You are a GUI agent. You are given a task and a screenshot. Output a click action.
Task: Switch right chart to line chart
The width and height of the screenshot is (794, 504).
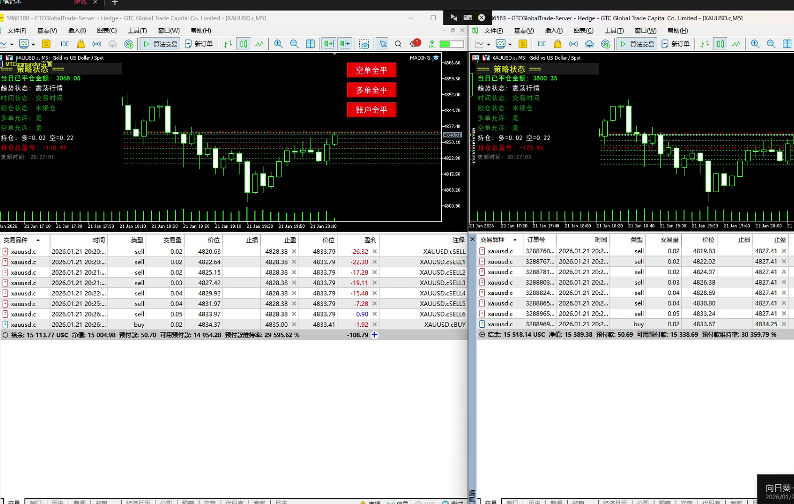point(737,44)
